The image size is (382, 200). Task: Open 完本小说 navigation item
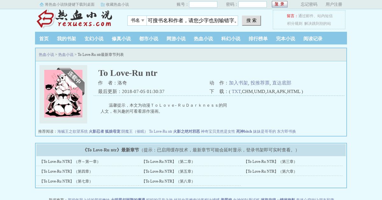tap(286, 39)
